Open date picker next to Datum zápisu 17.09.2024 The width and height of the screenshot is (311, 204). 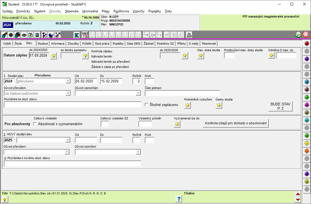pos(53,56)
